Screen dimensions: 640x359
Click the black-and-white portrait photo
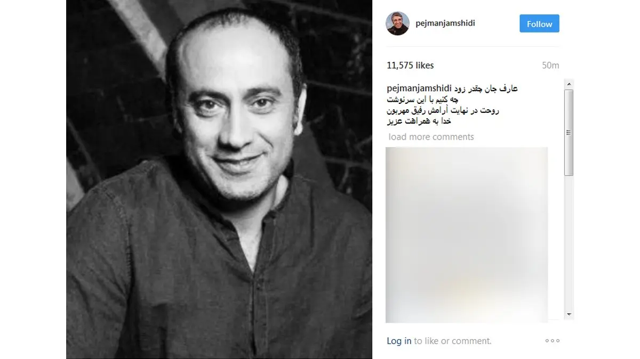(x=219, y=179)
